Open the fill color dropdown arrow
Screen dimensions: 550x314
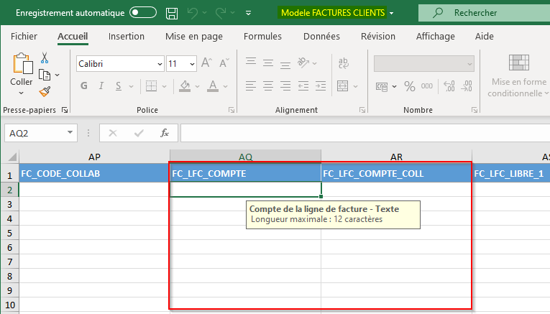(x=197, y=86)
